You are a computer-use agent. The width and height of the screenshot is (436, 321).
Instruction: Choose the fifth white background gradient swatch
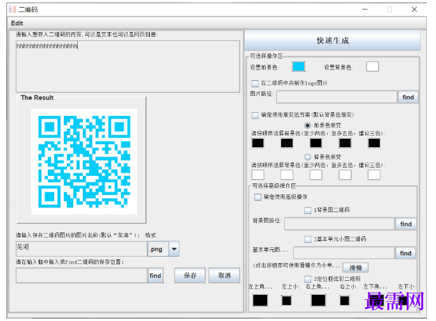(374, 175)
